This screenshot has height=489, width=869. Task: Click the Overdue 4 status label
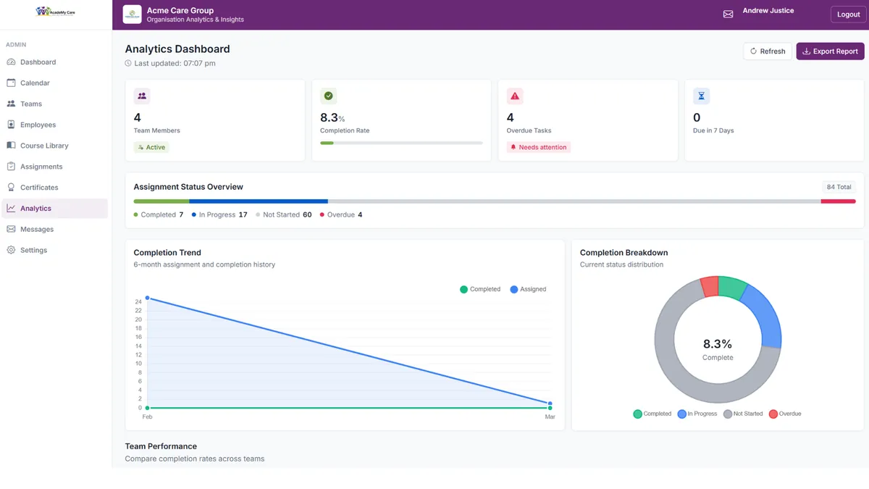(341, 215)
